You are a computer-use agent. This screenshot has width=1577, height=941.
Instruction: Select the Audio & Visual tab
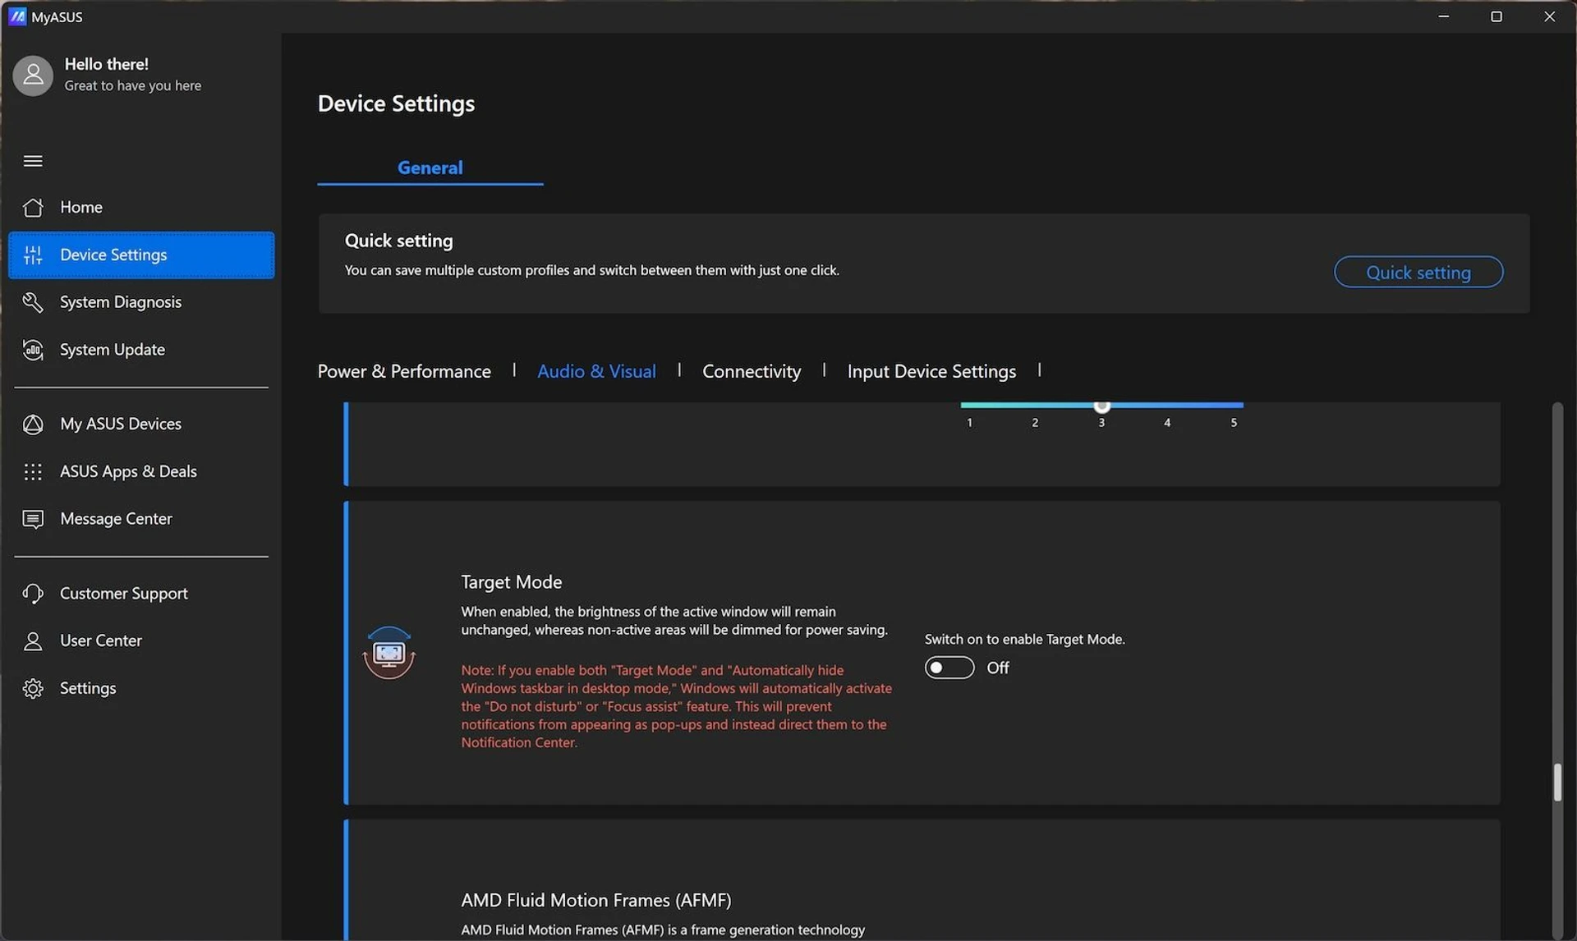click(x=596, y=371)
